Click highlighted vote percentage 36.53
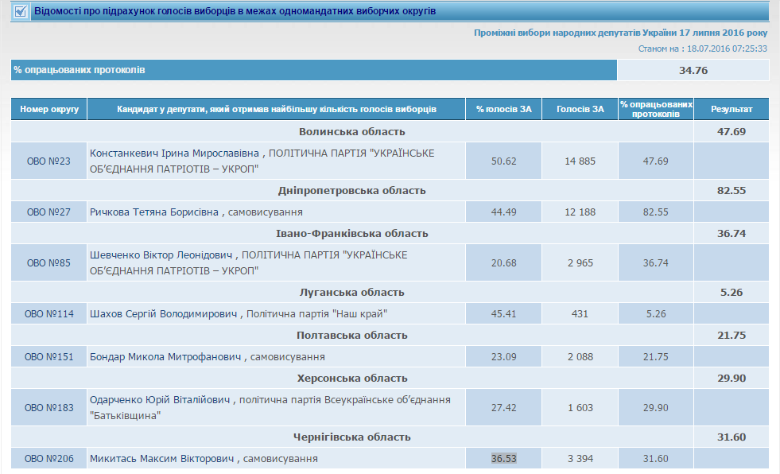Screen dimensions: 780x474 point(504,459)
